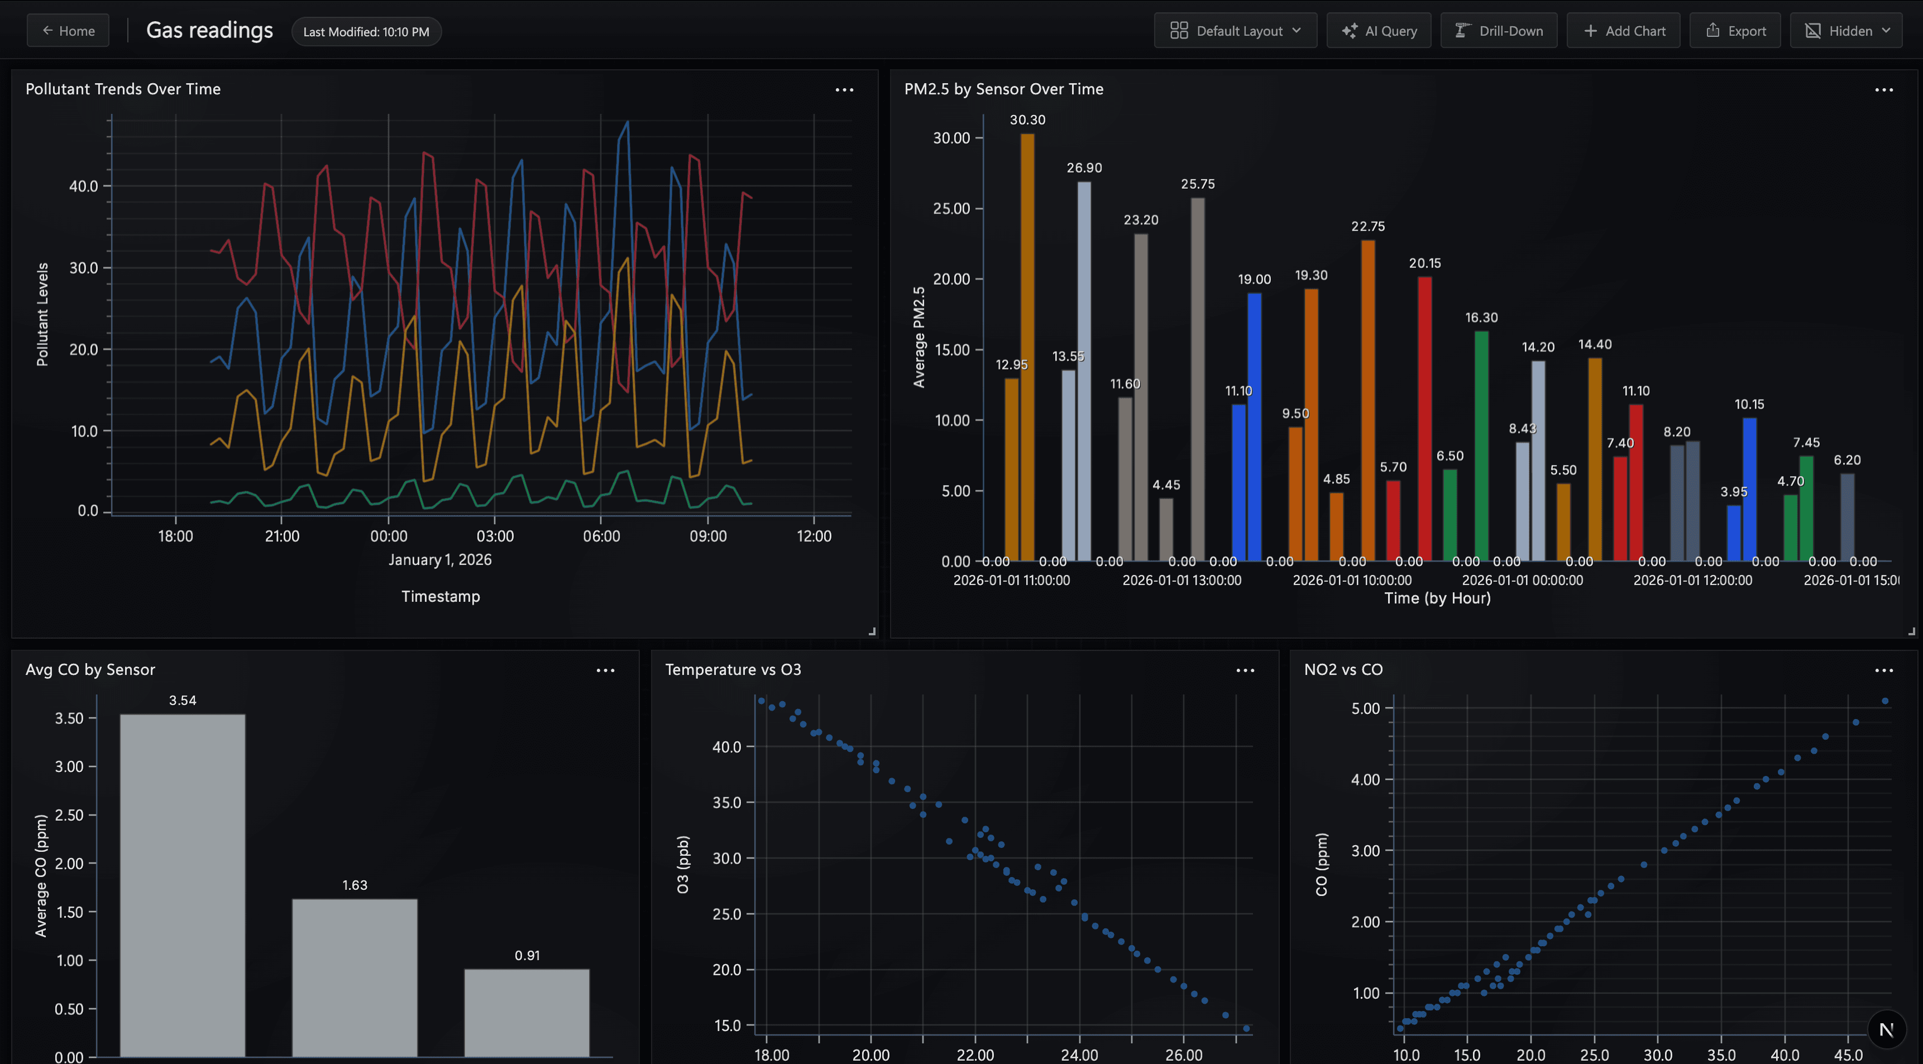Open NO2 vs CO options menu
1923x1064 pixels.
1883,670
